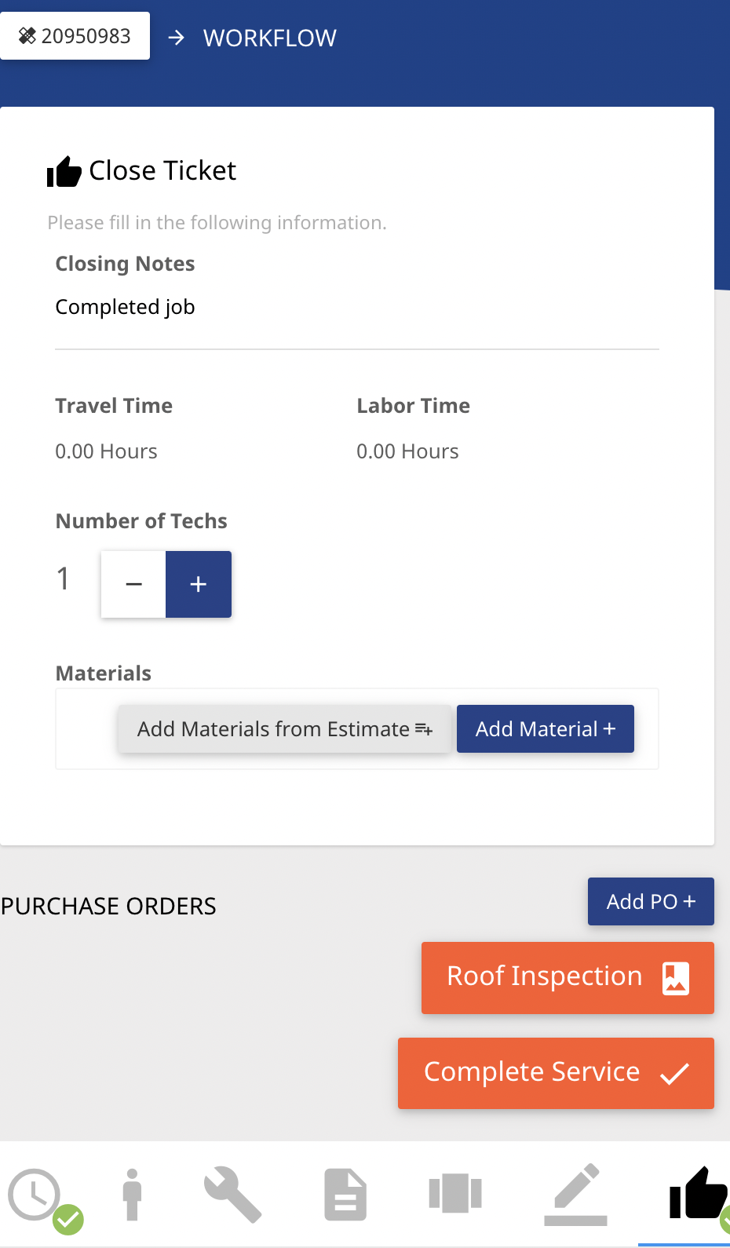Viewport: 730px width, 1248px height.
Task: Click the Roof Inspection image icon
Action: pos(676,978)
